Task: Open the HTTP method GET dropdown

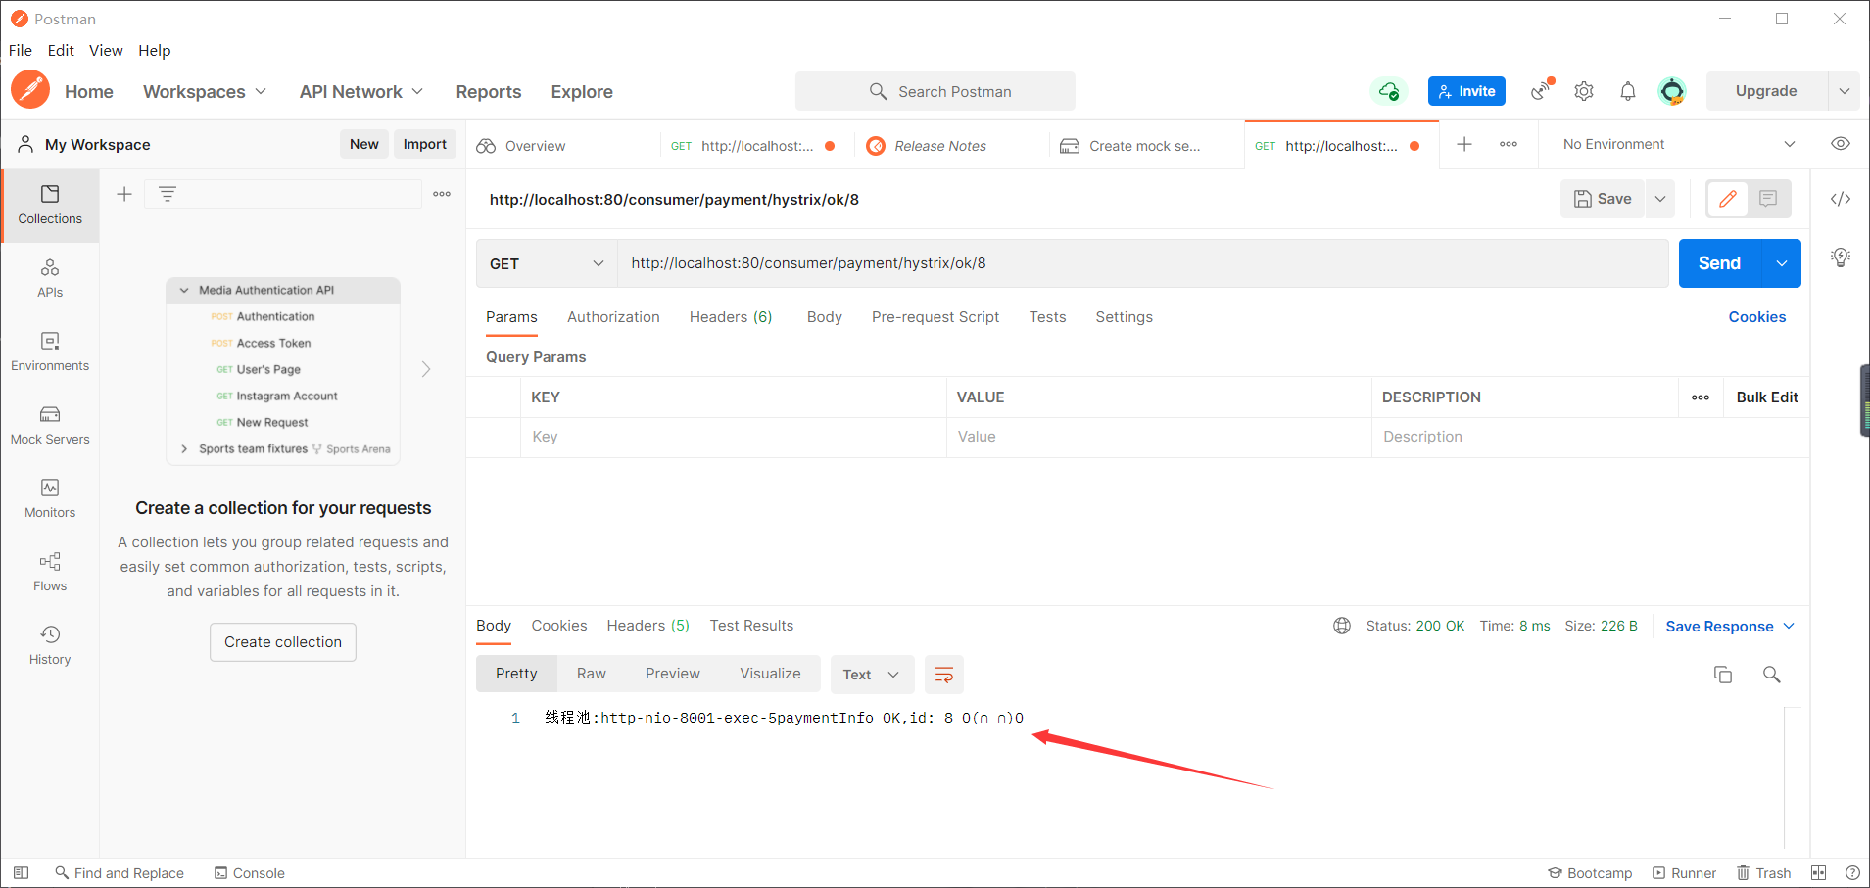Action: pyautogui.click(x=547, y=263)
